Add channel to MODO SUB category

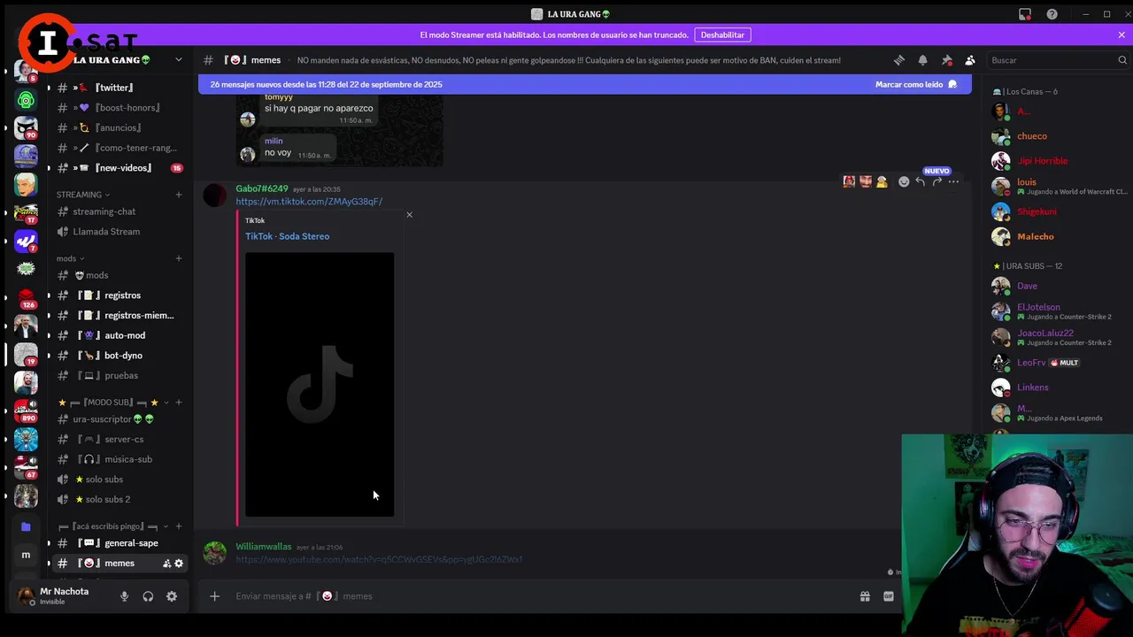[179, 403]
